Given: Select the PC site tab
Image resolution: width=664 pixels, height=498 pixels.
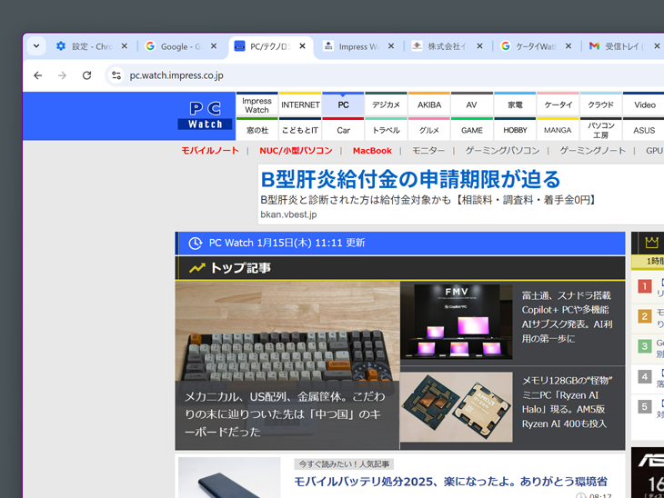Looking at the screenshot, I should 344,105.
